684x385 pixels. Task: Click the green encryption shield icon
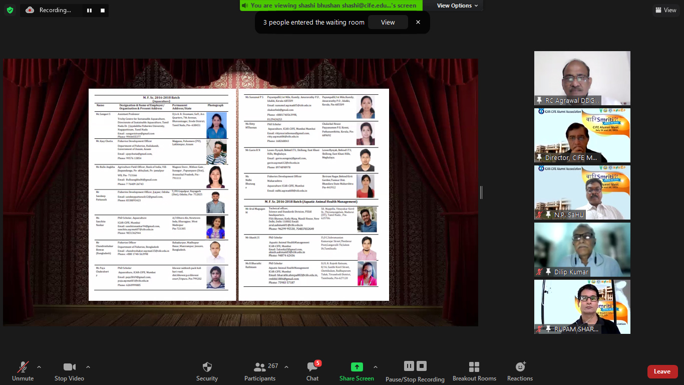(10, 10)
